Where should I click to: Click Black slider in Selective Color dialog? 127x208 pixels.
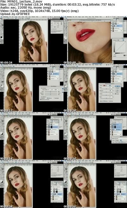tap(106, 99)
